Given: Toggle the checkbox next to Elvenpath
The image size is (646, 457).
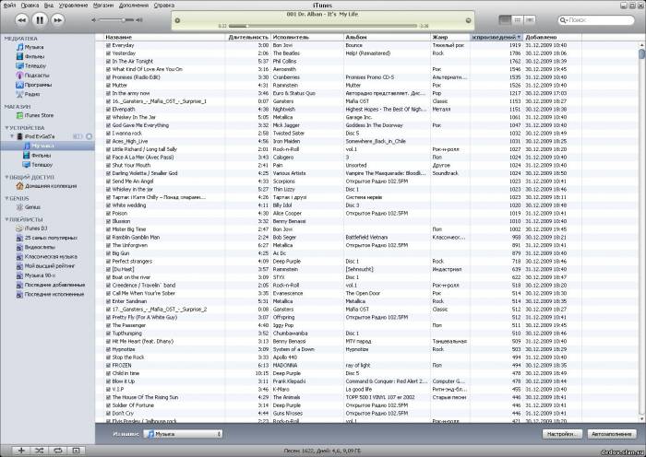Looking at the screenshot, I should coord(108,110).
